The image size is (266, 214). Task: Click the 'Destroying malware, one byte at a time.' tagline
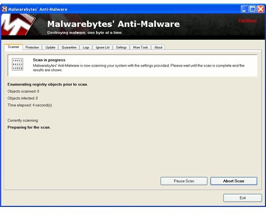point(85,32)
